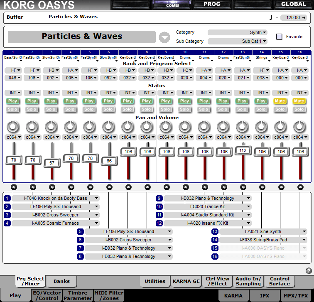Image resolution: width=314 pixels, height=302 pixels.
Task: Click the channel 8 pan knob
Action: pyautogui.click(x=147, y=127)
